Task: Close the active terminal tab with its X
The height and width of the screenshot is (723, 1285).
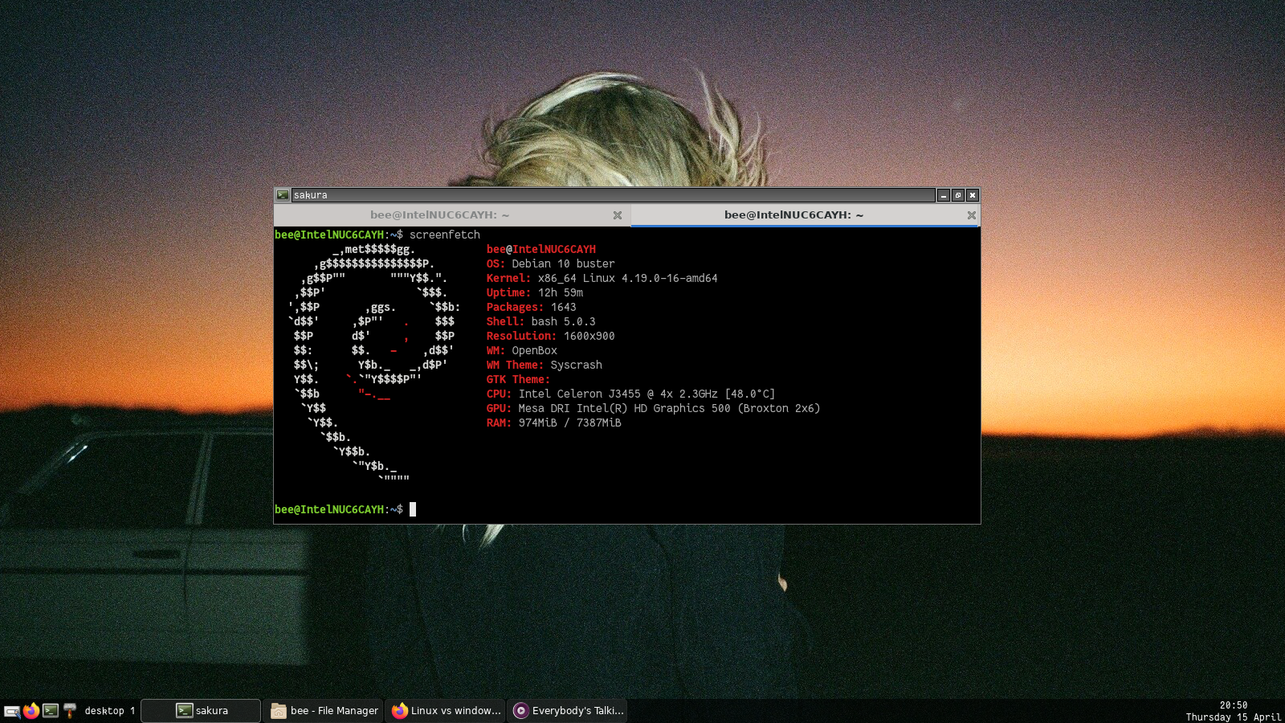Action: click(x=971, y=214)
